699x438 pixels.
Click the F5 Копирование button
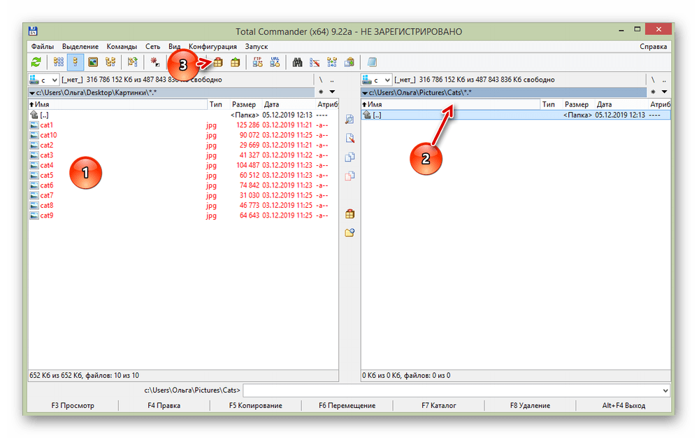pos(255,405)
